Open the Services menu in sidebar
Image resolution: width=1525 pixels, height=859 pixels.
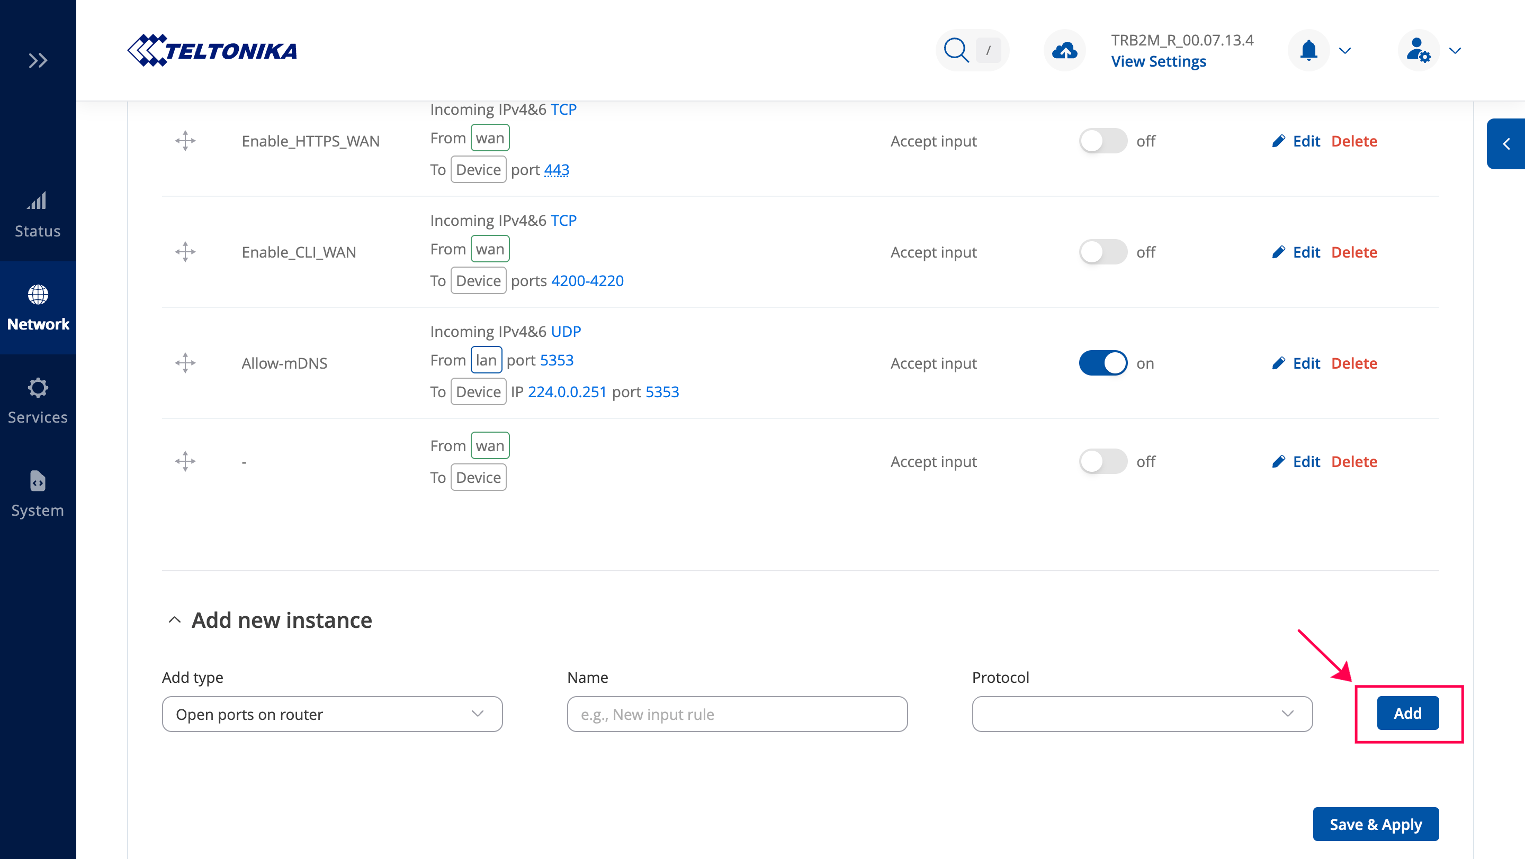click(38, 401)
